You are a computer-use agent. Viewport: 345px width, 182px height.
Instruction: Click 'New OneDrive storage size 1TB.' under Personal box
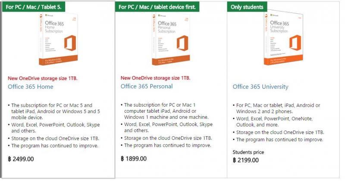pyautogui.click(x=155, y=78)
